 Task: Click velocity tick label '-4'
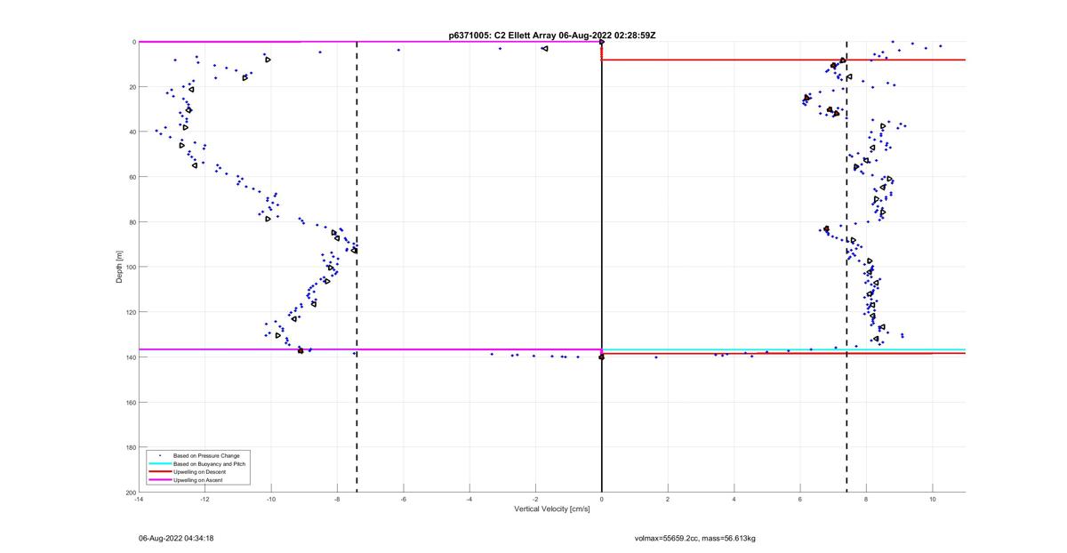(x=469, y=499)
